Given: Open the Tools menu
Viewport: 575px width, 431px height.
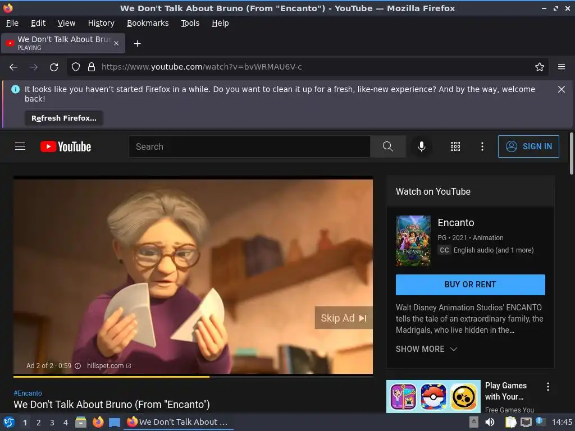Looking at the screenshot, I should point(190,23).
